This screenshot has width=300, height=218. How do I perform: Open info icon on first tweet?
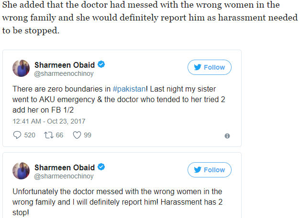pos(227,135)
